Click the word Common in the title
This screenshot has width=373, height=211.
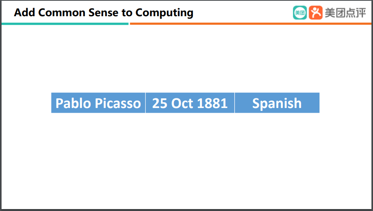click(62, 13)
